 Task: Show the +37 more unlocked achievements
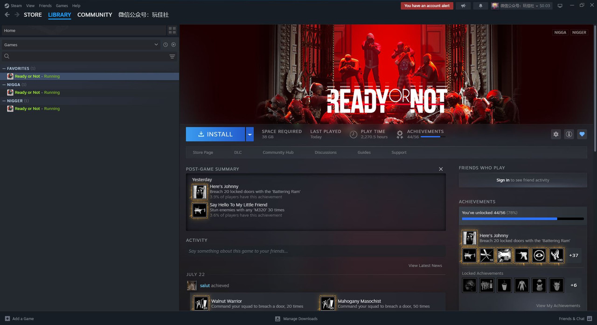pos(574,255)
